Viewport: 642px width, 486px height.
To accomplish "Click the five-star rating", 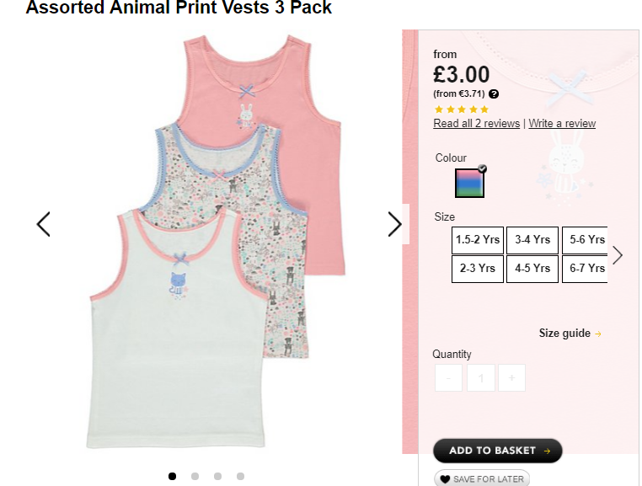I will [x=461, y=109].
